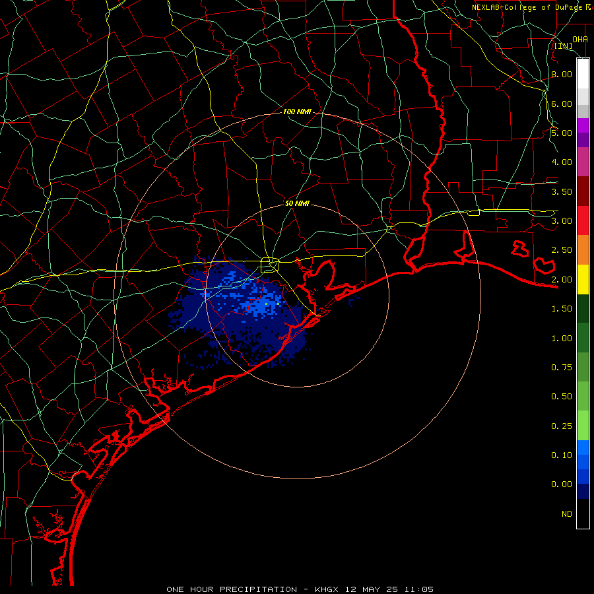Click the 50 NMI range ring label

point(297,203)
